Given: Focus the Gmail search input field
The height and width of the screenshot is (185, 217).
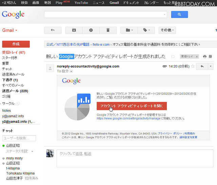Looking at the screenshot, I should (x=105, y=15).
